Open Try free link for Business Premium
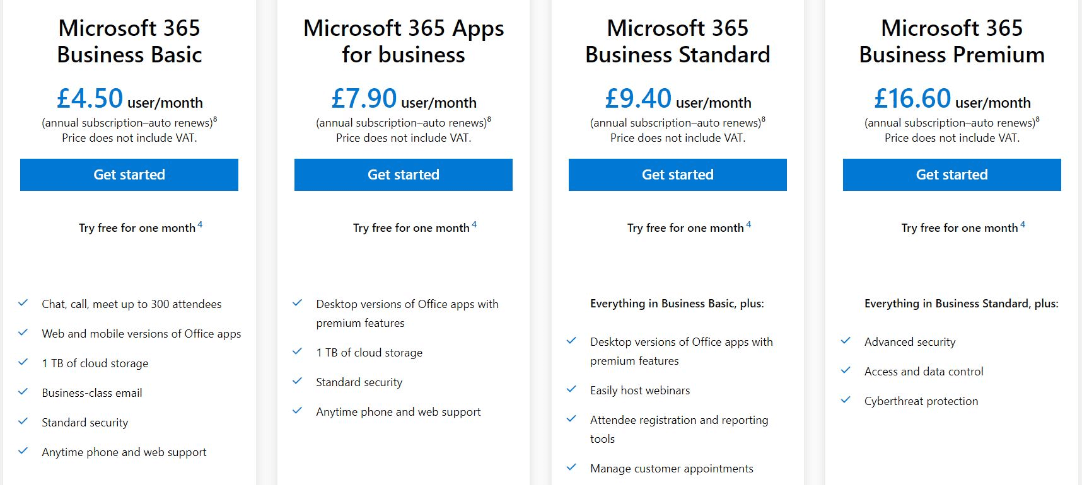Image resolution: width=1082 pixels, height=485 pixels. pyautogui.click(x=960, y=228)
